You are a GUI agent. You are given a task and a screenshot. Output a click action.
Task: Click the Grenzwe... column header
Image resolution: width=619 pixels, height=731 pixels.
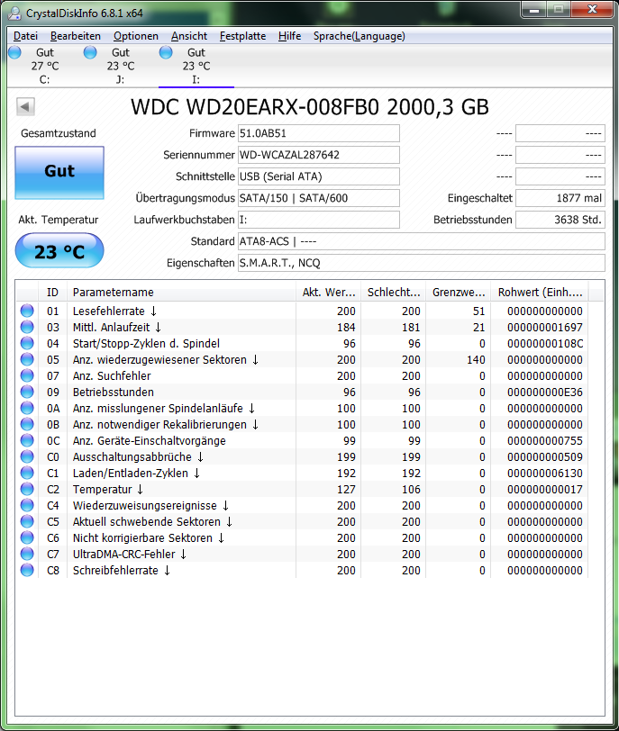click(x=458, y=293)
